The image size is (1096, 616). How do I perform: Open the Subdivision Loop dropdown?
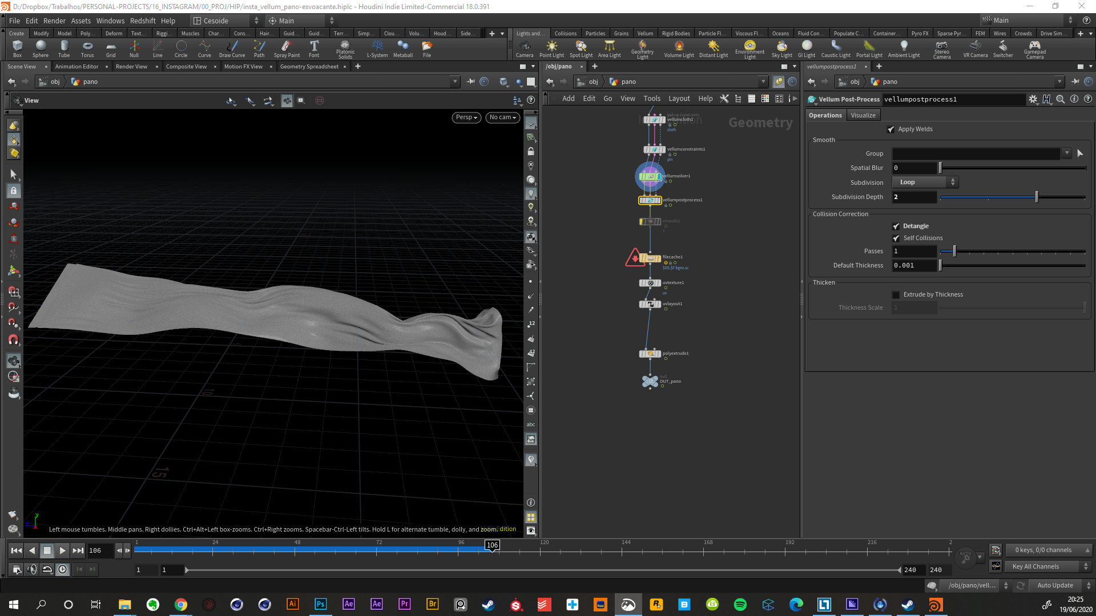tap(925, 183)
